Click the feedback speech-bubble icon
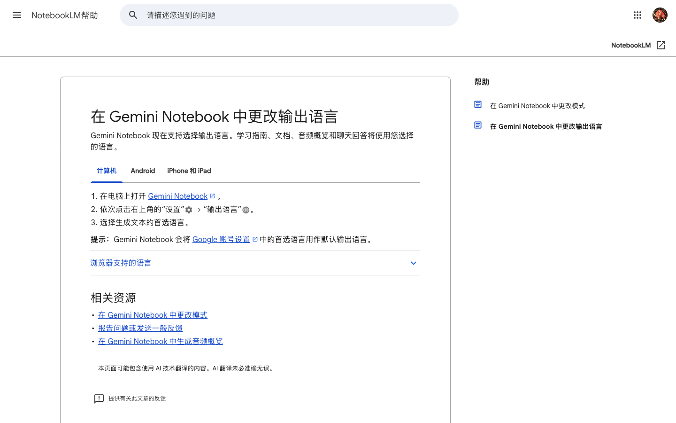676x423 pixels. (99, 399)
